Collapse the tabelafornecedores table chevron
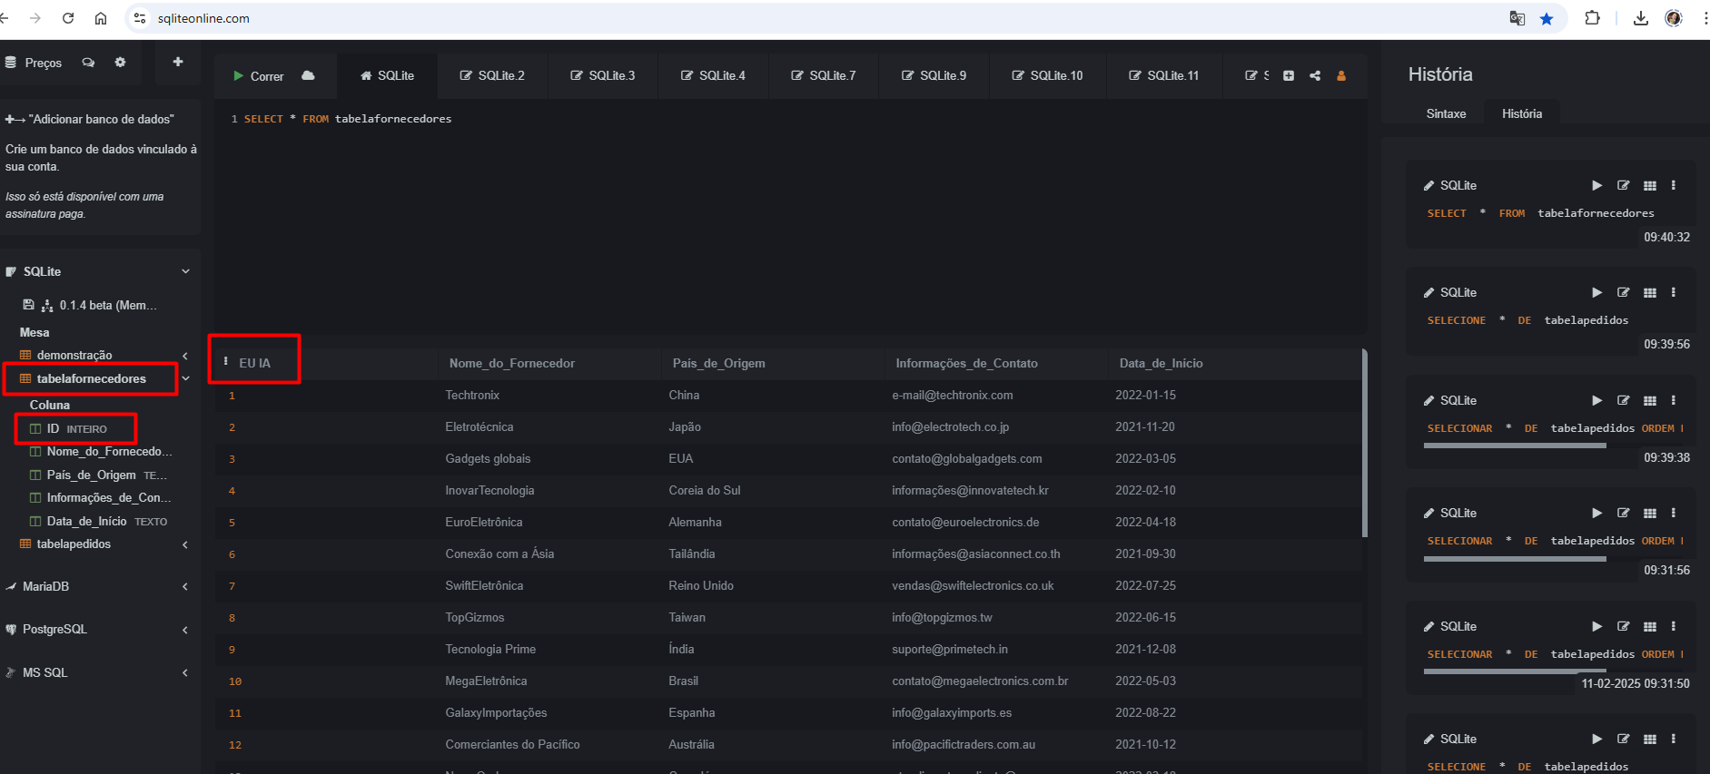 tap(185, 378)
